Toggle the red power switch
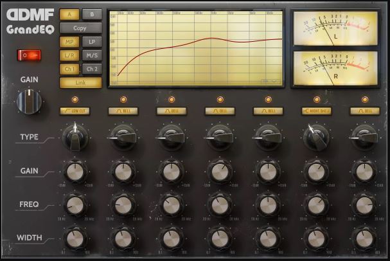The width and height of the screenshot is (390, 261). [29, 55]
